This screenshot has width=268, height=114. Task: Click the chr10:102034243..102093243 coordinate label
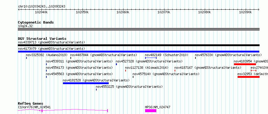tap(42, 7)
